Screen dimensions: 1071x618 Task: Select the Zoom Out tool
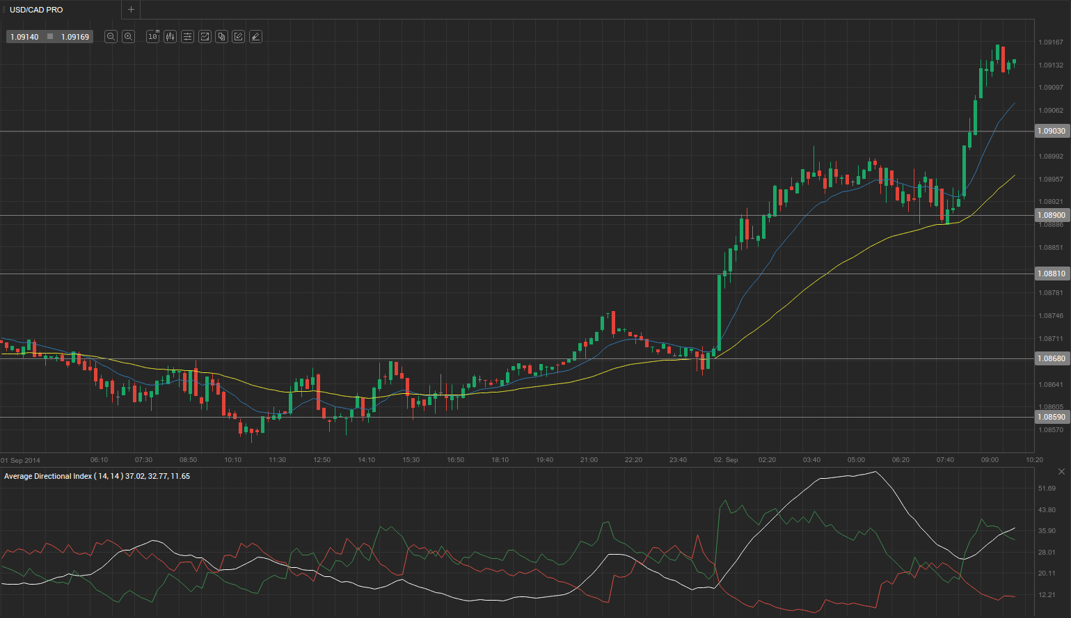coord(111,36)
